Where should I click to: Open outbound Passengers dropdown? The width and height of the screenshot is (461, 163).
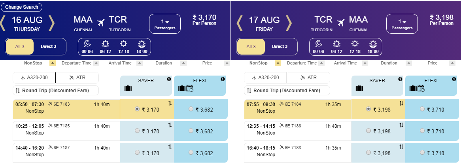pos(164,24)
